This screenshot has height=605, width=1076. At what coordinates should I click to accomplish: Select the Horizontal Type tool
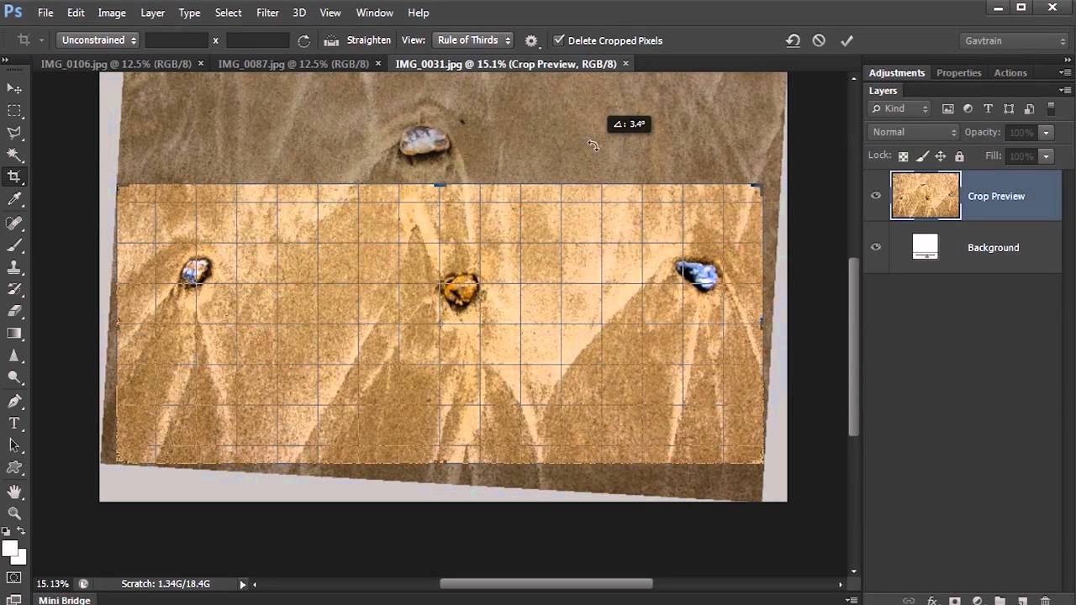click(x=14, y=423)
